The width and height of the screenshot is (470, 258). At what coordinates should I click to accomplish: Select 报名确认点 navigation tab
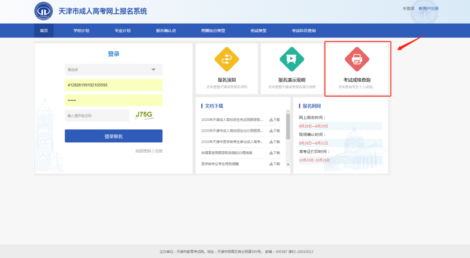coord(166,31)
